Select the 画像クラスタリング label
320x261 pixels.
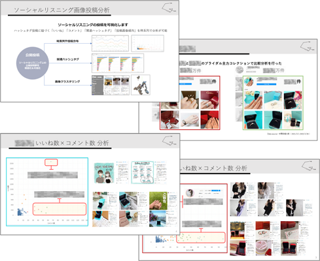[x=67, y=82]
